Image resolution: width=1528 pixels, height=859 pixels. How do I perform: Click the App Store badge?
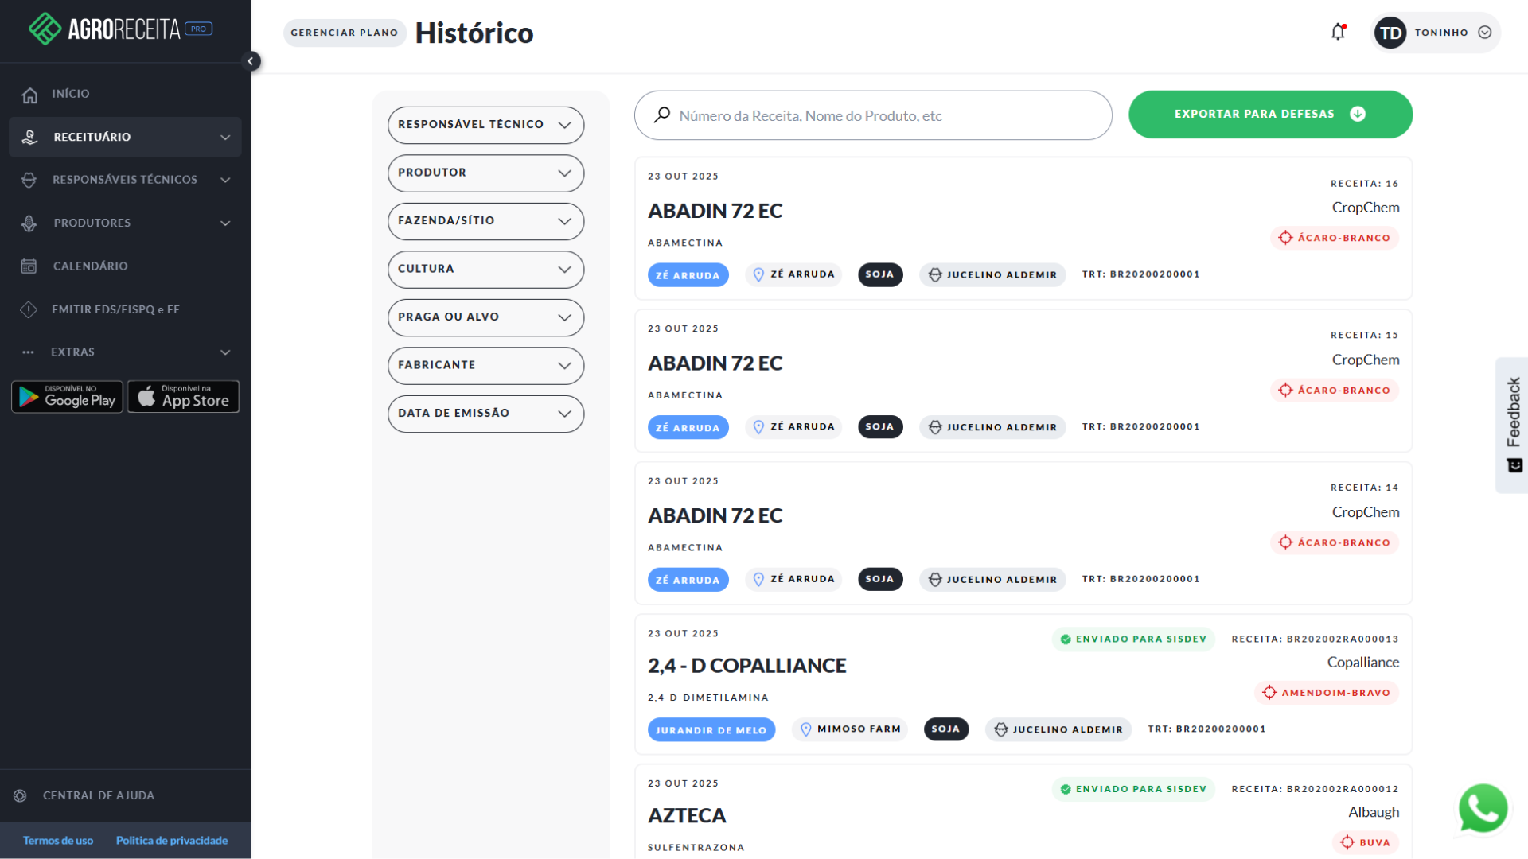[x=184, y=397]
